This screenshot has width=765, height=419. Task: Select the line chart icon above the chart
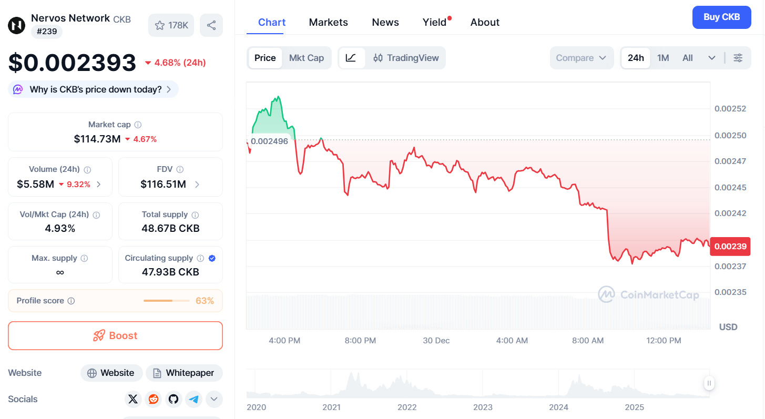tap(352, 58)
